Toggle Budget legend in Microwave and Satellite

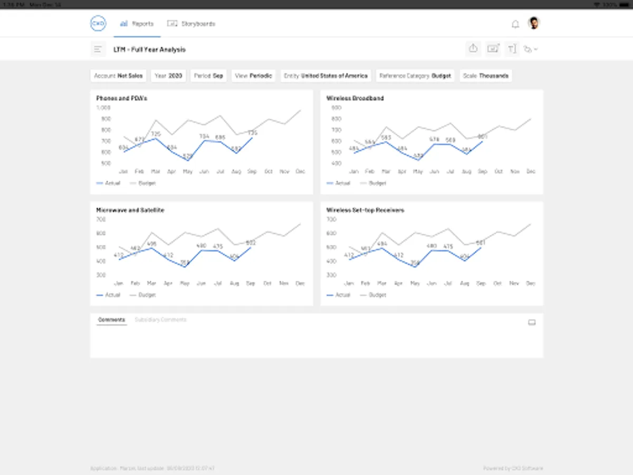[142, 295]
